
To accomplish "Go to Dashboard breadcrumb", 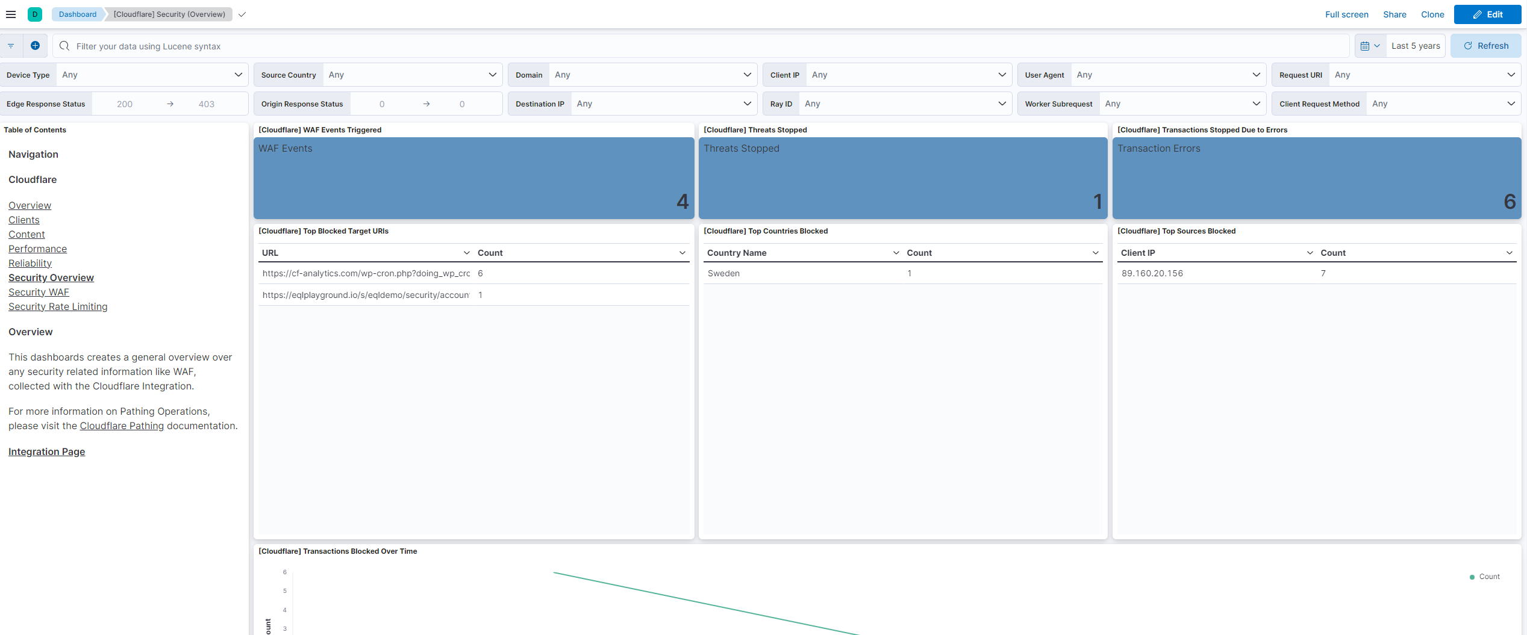I will tap(77, 14).
